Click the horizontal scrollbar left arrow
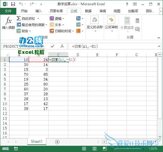 (x=104, y=142)
